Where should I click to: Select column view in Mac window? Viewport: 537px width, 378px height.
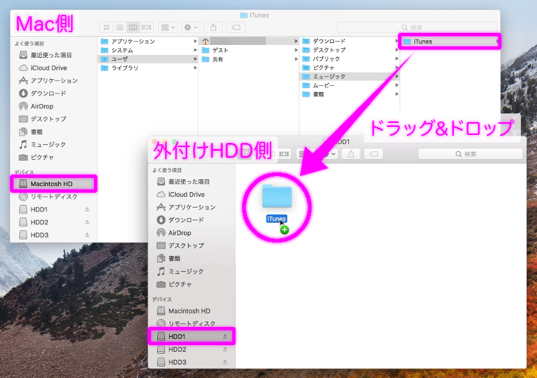click(x=133, y=27)
